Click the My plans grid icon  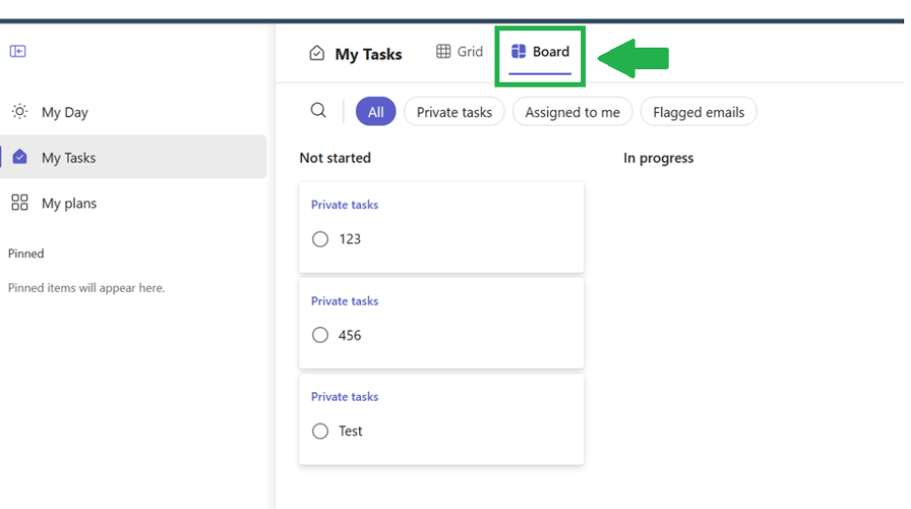pyautogui.click(x=19, y=202)
